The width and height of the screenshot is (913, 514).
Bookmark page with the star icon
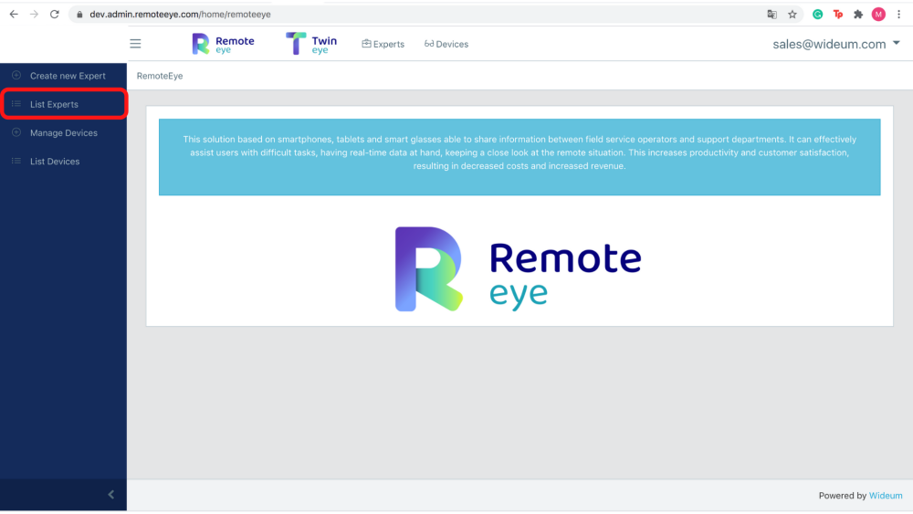pyautogui.click(x=792, y=15)
